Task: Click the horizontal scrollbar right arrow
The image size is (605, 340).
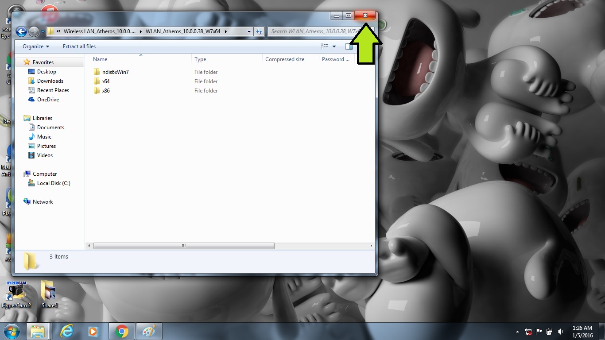Action: point(371,246)
